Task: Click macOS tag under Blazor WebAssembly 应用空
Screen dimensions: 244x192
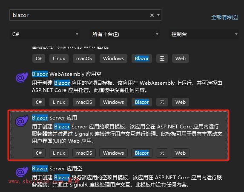Action: [84, 102]
